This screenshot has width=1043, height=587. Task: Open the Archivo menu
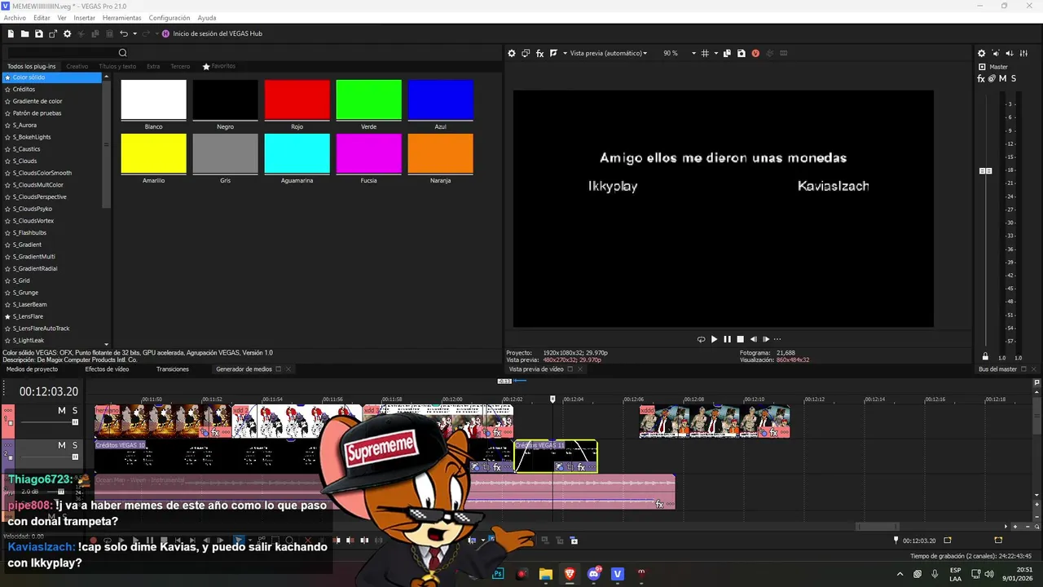tap(15, 17)
